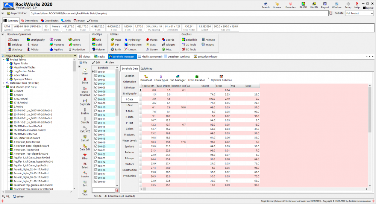The image size is (376, 204).
Task: Toggle DH-18 borehole checkbox
Action: click(x=96, y=139)
